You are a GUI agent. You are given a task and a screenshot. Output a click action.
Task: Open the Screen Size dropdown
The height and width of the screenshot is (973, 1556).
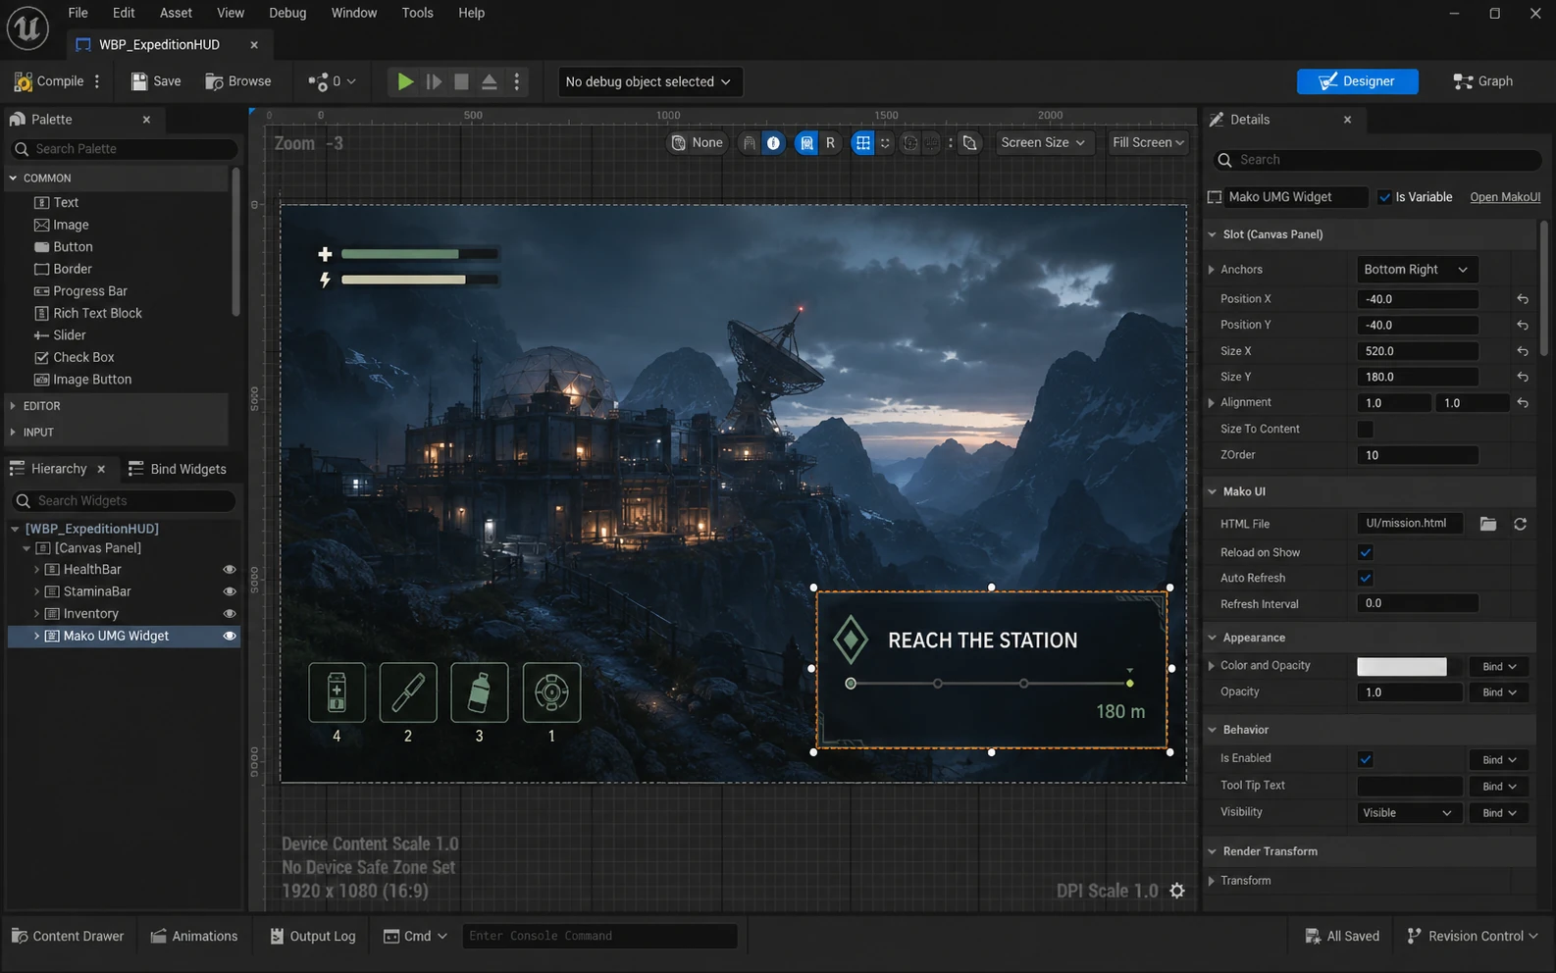1042,143
